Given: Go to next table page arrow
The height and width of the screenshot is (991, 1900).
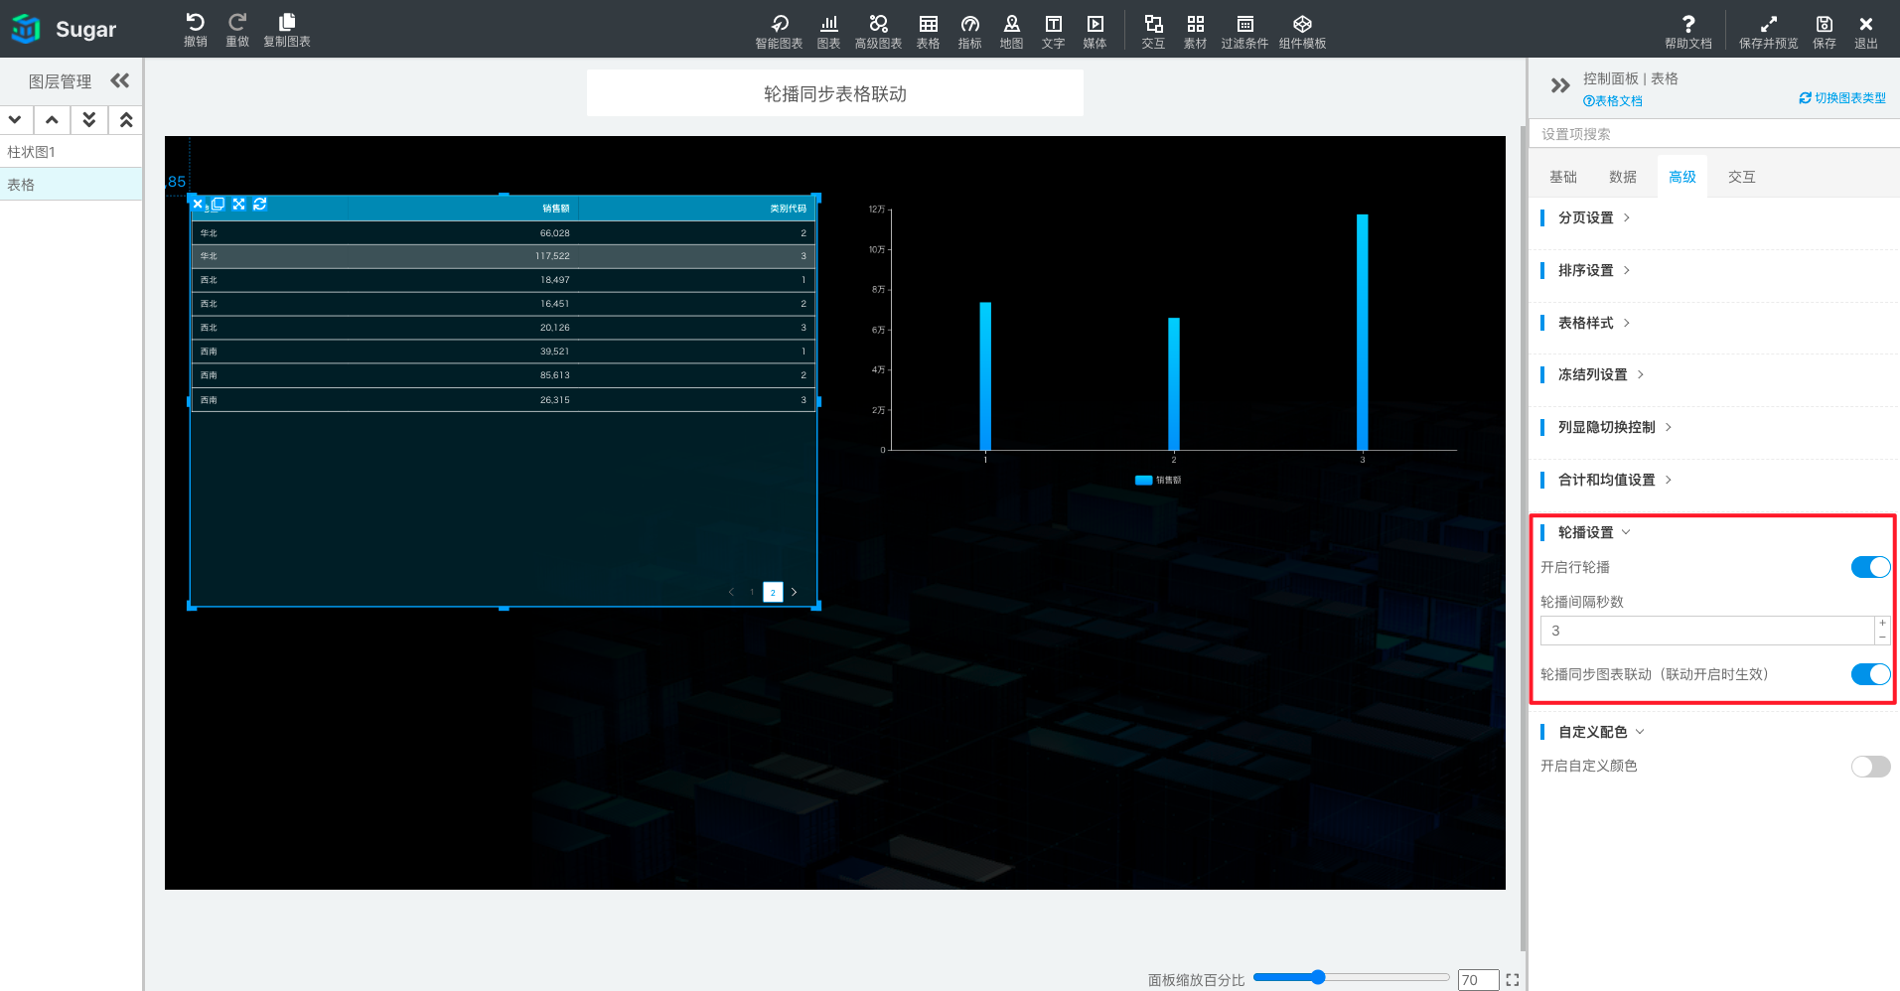Looking at the screenshot, I should pos(794,592).
